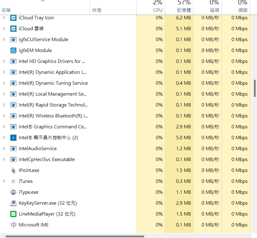257x238 pixels.
Task: Expand the IntelCpHeciSvc Executable row
Action: point(4,159)
